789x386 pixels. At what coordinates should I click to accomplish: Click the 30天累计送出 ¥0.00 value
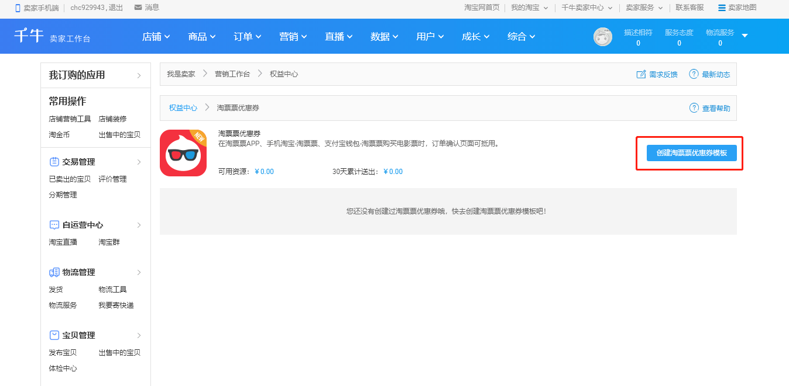click(393, 172)
